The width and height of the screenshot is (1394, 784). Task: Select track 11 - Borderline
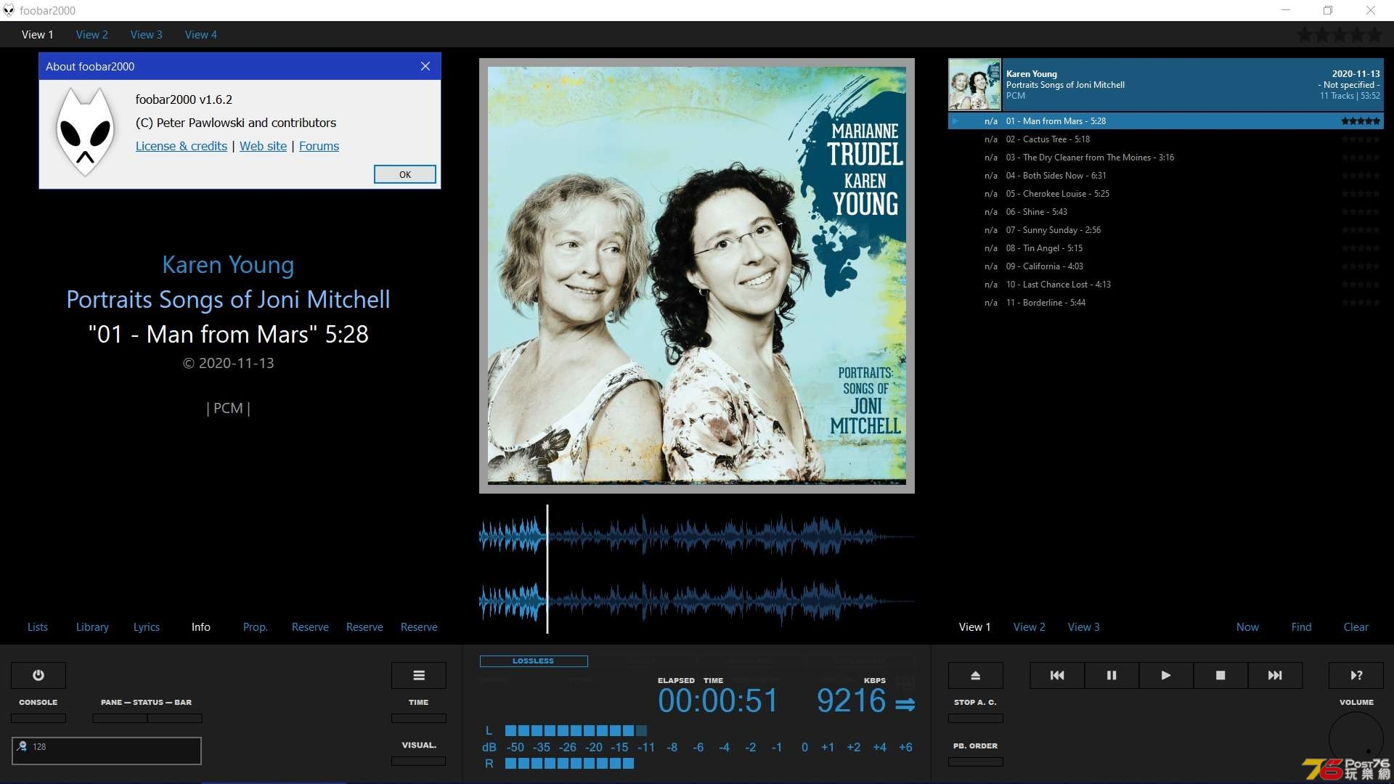pos(1166,303)
